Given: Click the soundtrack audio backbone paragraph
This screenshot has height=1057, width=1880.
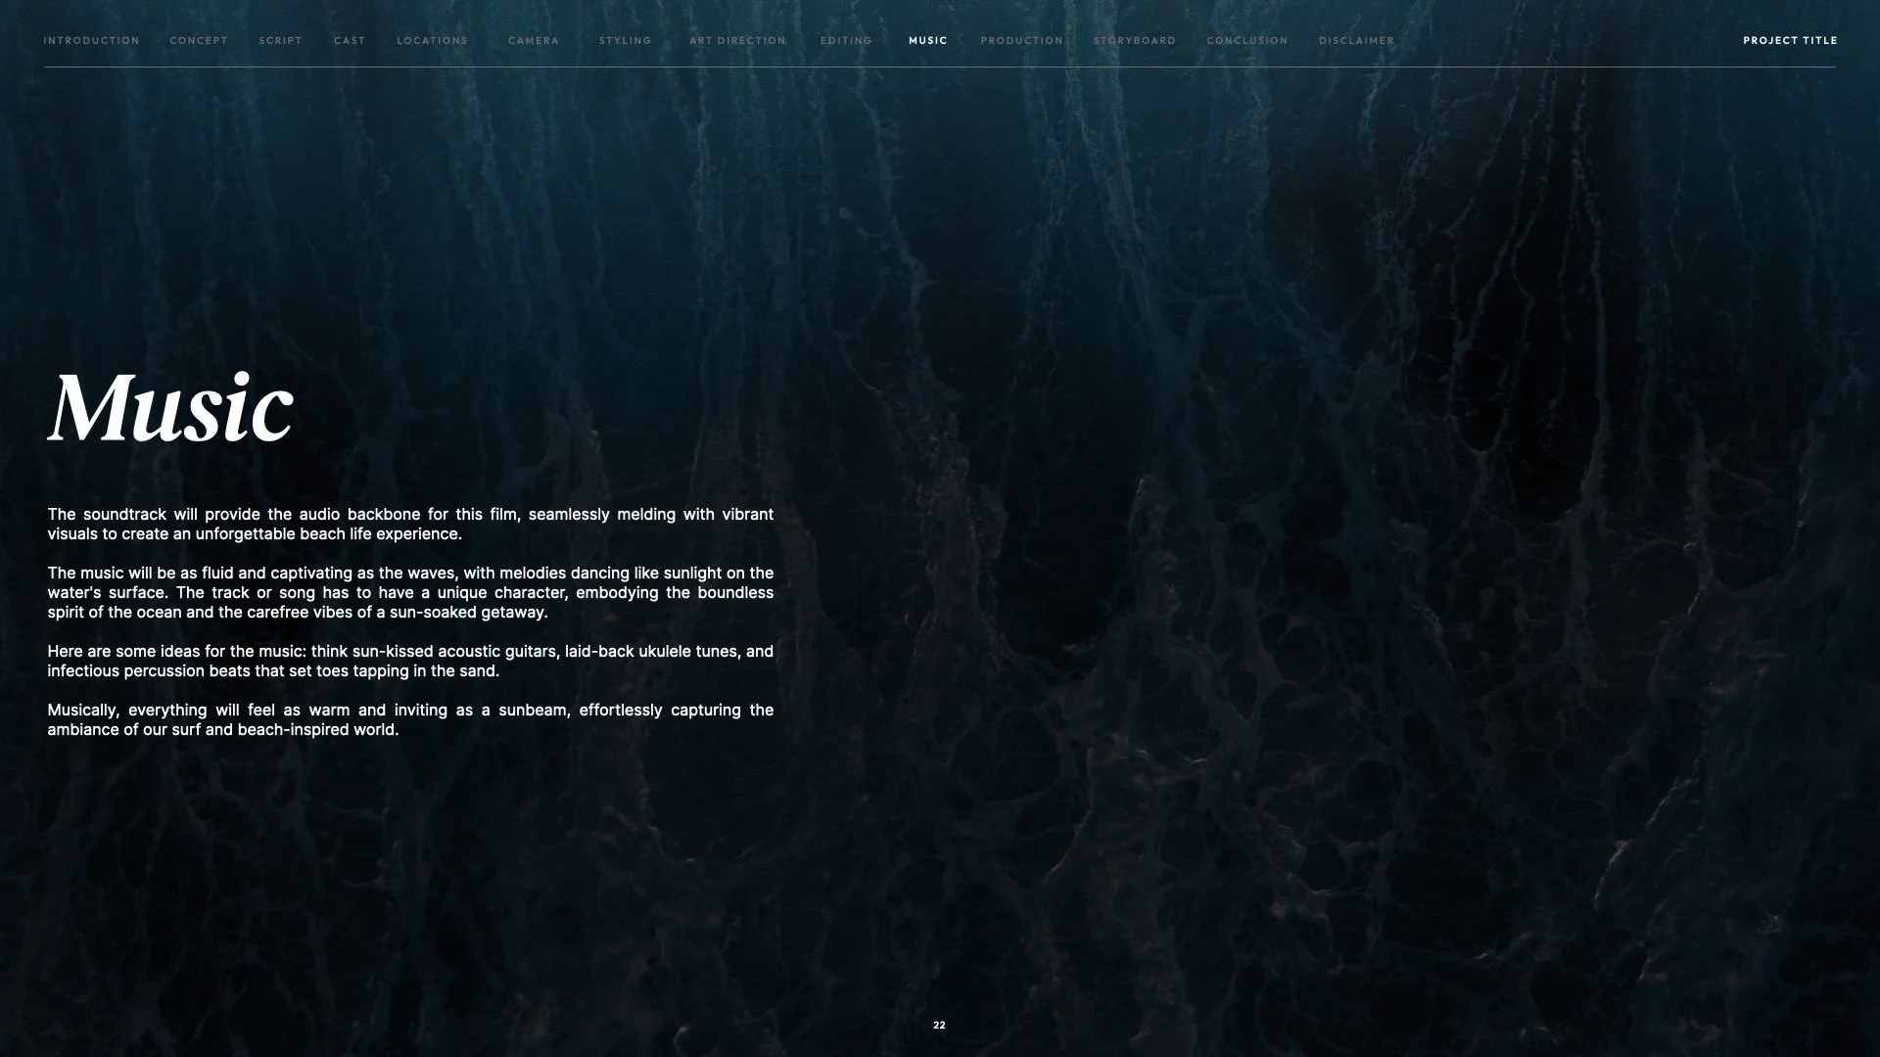Looking at the screenshot, I should click(410, 525).
